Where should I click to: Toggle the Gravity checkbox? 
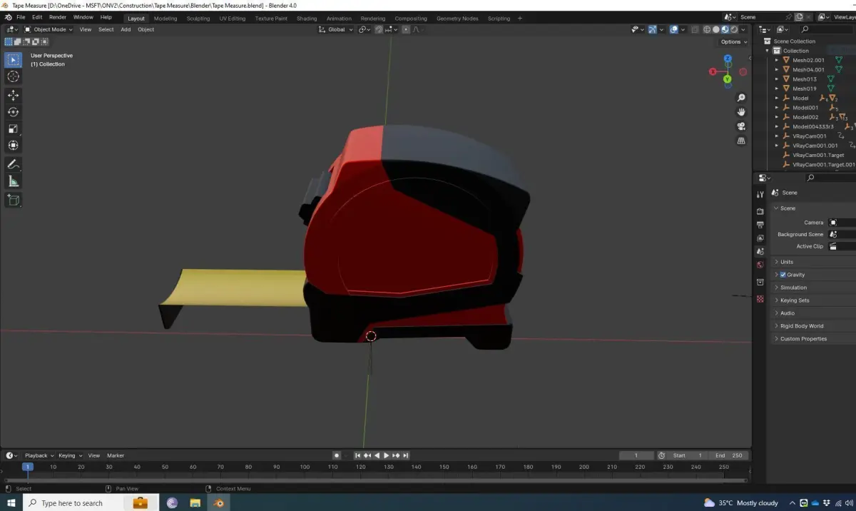point(783,275)
